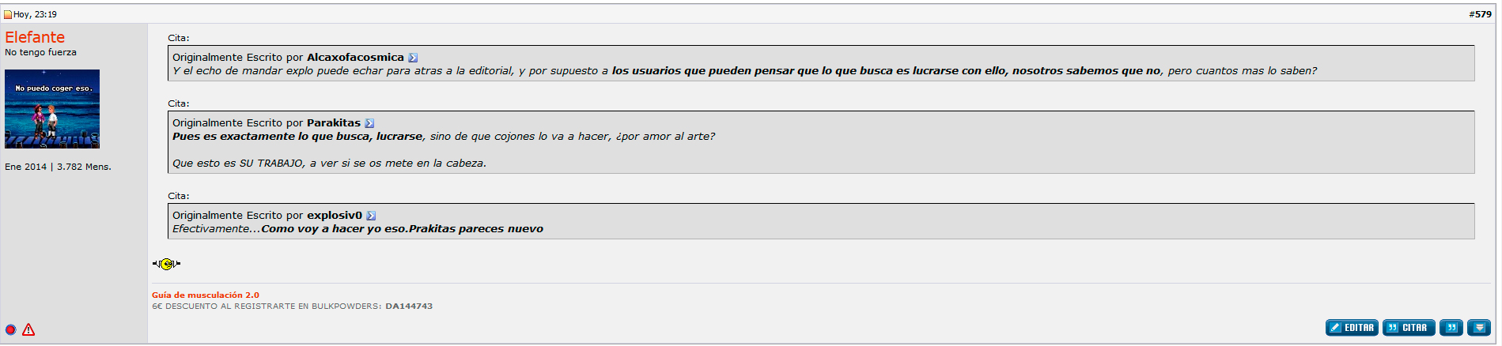1502x346 pixels.
Task: Click the red offline status dot icon
Action: point(11,330)
